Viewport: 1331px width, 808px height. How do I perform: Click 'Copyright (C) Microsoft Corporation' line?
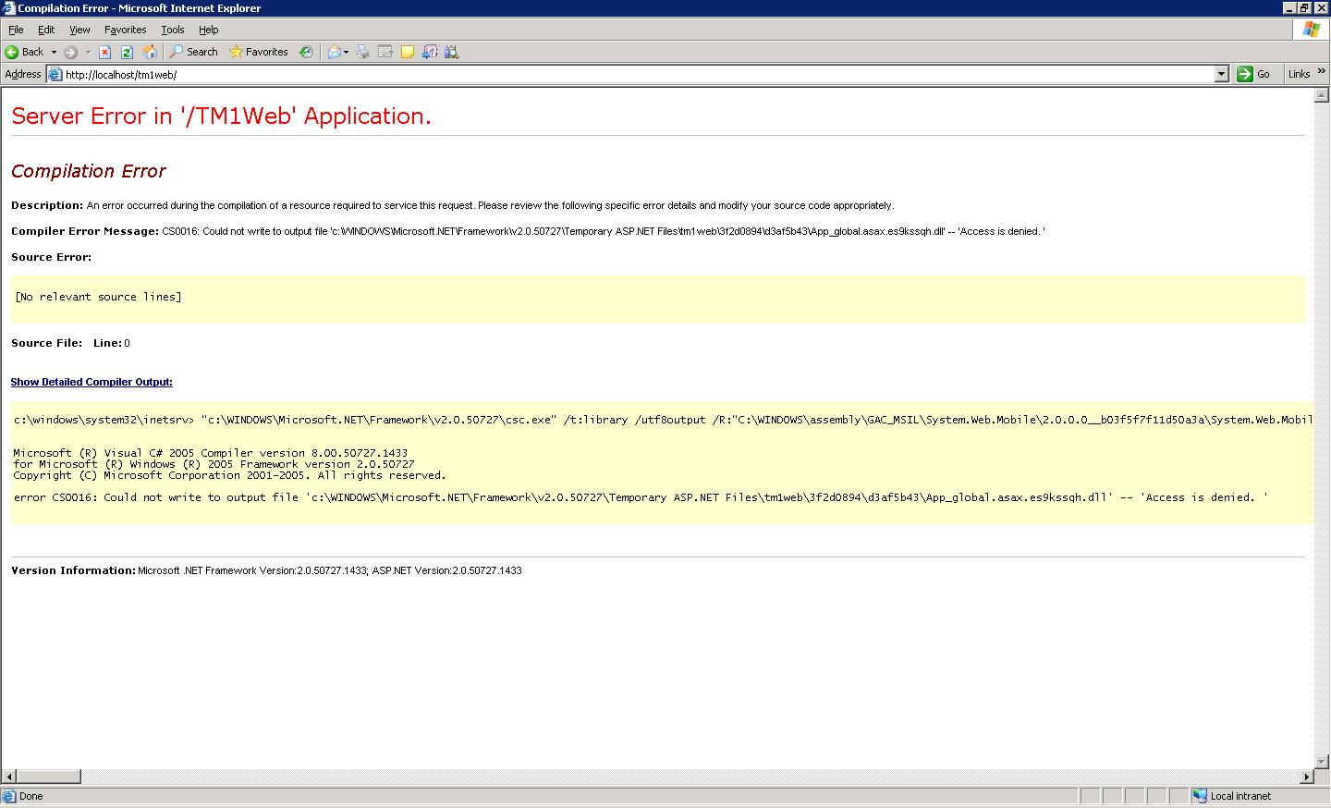tap(229, 475)
